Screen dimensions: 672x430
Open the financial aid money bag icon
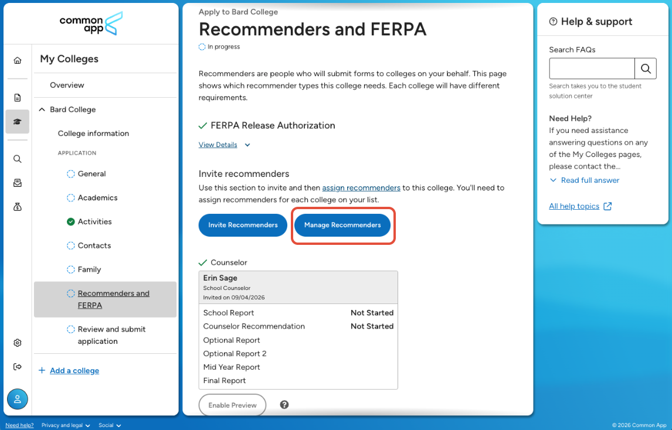click(17, 207)
